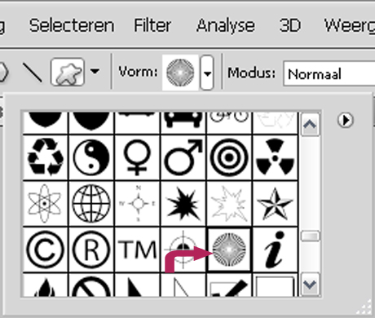The height and width of the screenshot is (318, 375).
Task: Open the 3D menu
Action: click(x=290, y=26)
